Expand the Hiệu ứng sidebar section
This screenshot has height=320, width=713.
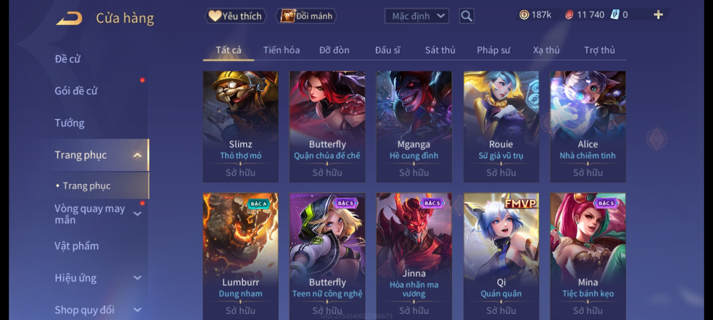[x=137, y=278]
